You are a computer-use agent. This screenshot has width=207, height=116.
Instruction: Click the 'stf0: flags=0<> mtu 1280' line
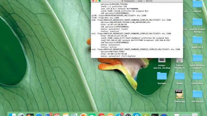[x=105, y=18]
